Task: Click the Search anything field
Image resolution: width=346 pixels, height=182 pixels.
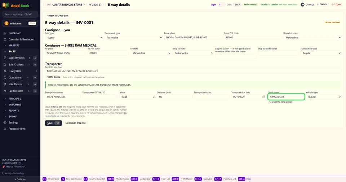Action: coord(20,14)
